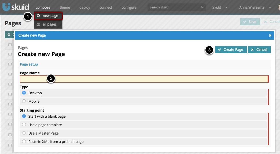Image resolution: width=280 pixels, height=154 pixels.
Task: Choose Use a page template as starting point
Action: pos(24,125)
